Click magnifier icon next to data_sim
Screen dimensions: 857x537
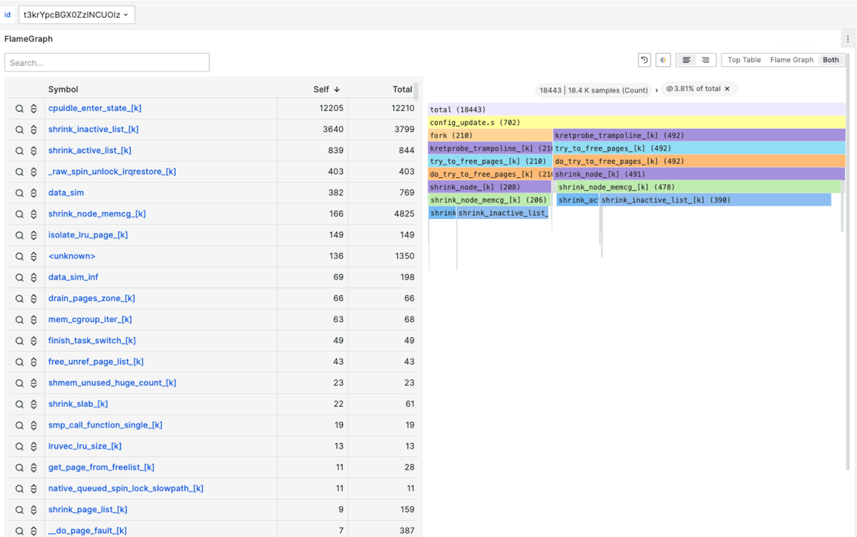click(19, 193)
